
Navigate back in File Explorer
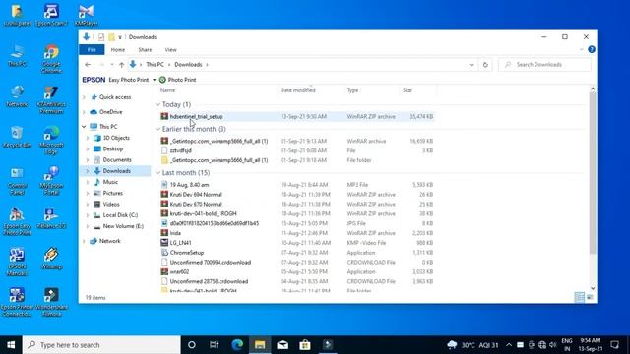click(88, 65)
